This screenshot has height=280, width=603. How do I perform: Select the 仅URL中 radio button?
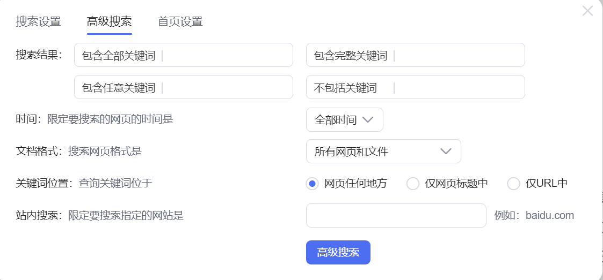point(513,184)
